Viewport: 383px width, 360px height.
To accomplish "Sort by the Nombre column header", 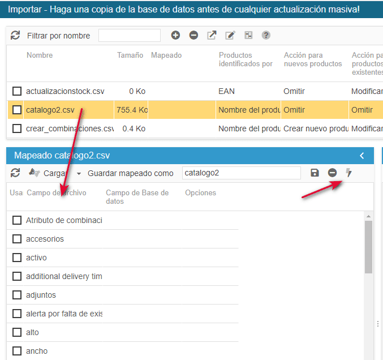I will pyautogui.click(x=40, y=55).
